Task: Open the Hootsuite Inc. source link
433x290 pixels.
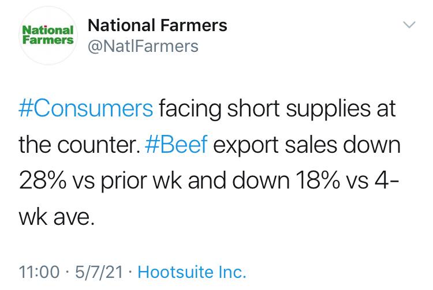Action: pos(193,271)
